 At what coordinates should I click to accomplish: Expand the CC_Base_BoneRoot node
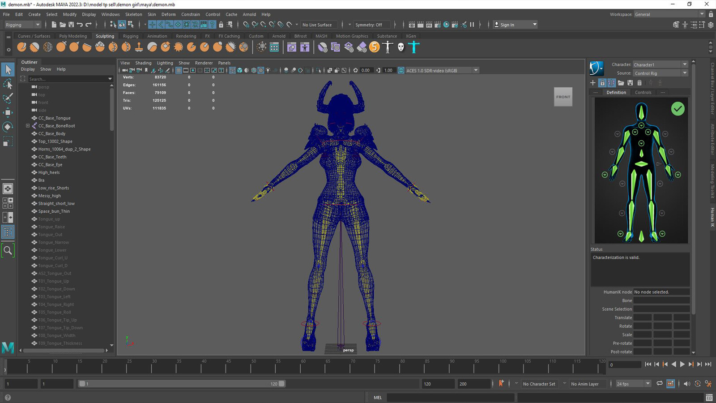click(28, 126)
